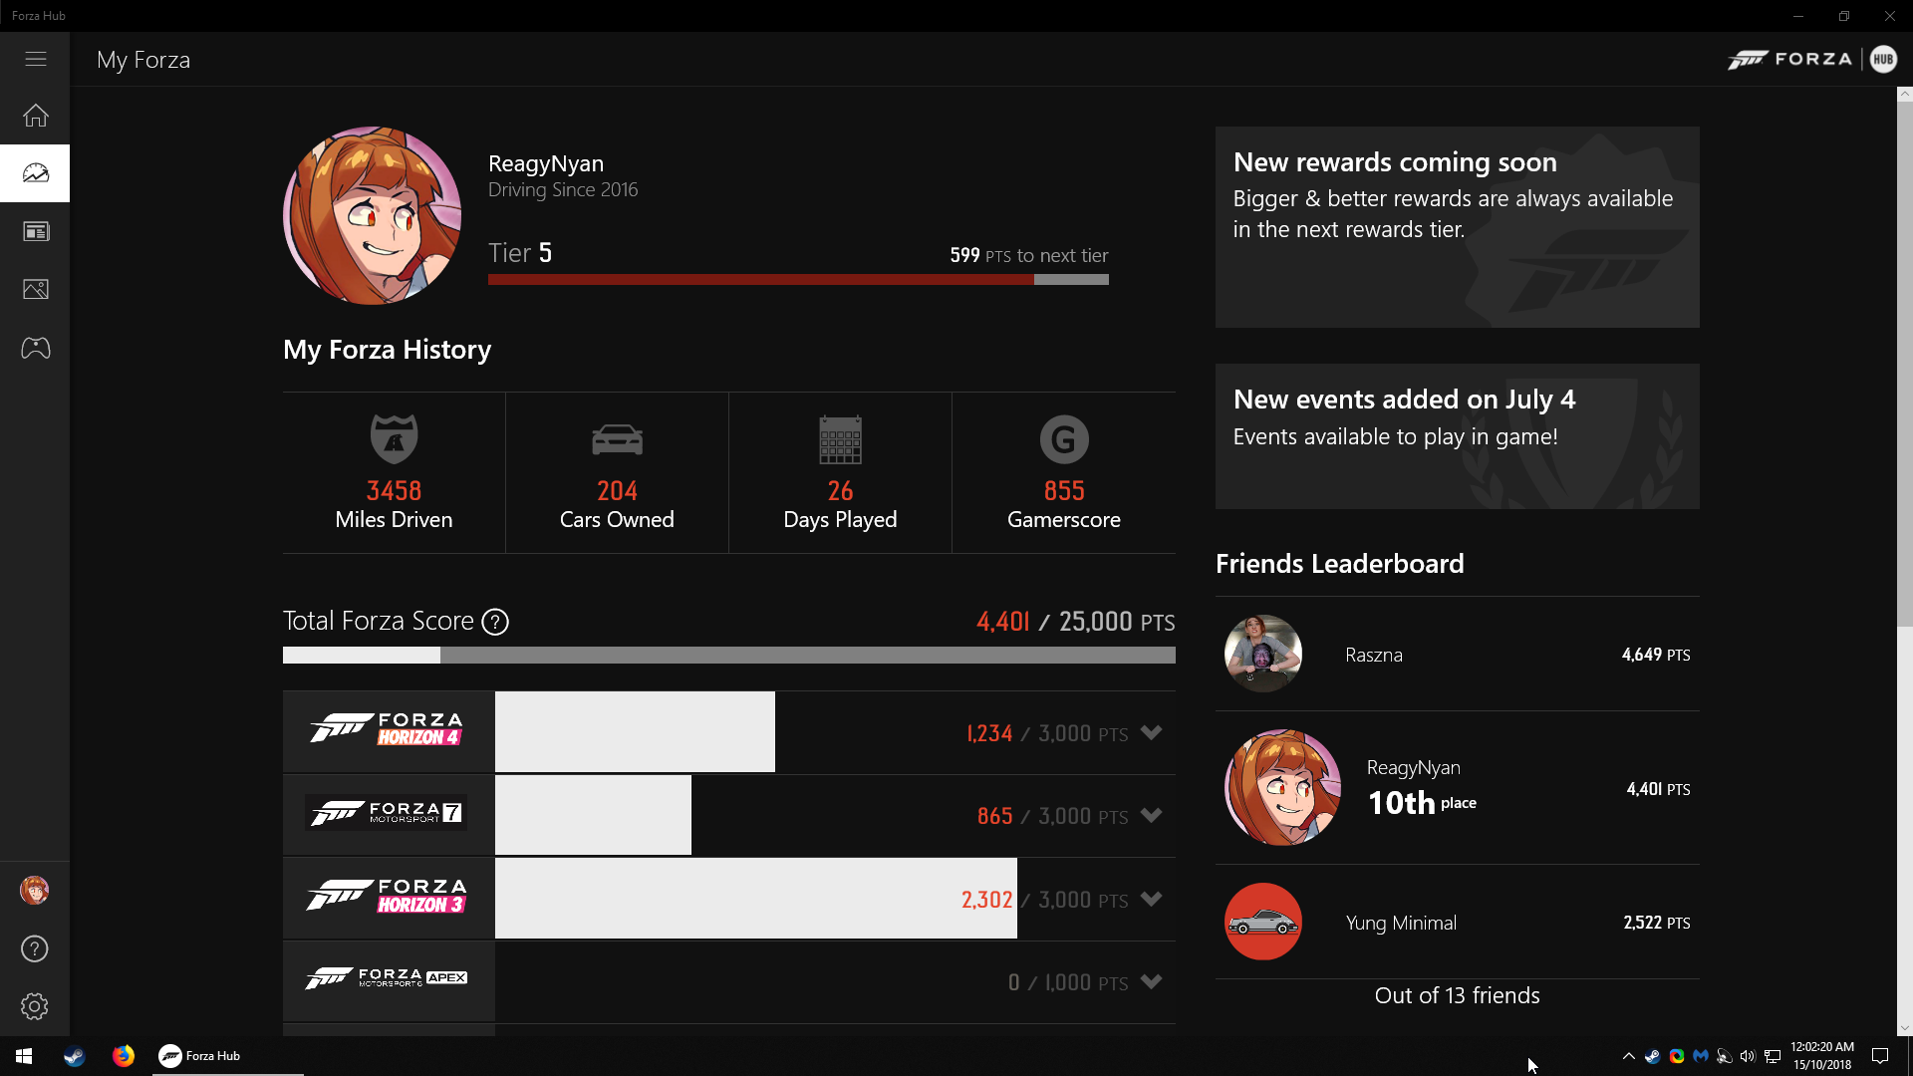
Task: Click 'Out of 13 friends' text
Action: (1457, 995)
